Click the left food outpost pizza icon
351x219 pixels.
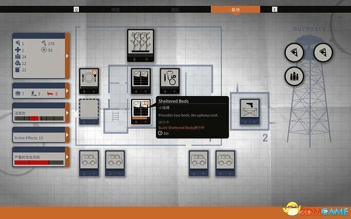[x=294, y=52]
